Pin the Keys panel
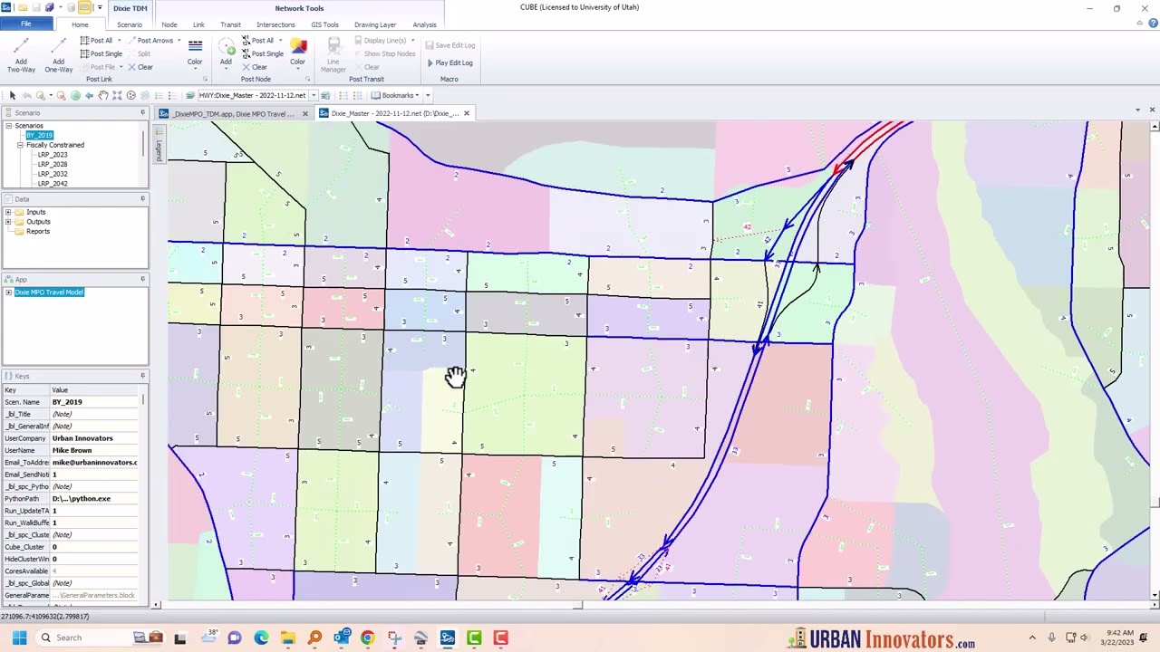The width and height of the screenshot is (1160, 652). (x=142, y=376)
